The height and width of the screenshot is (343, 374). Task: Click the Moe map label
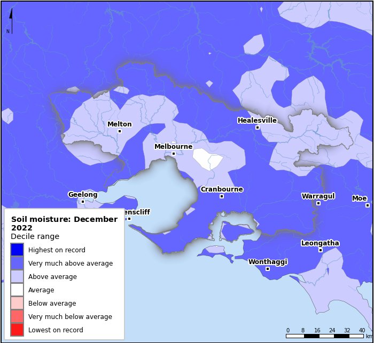click(x=360, y=198)
